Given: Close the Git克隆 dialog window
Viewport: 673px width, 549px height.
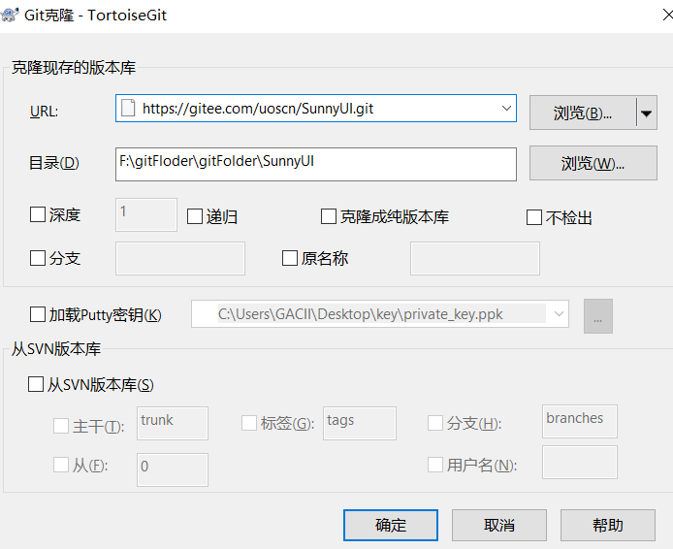Looking at the screenshot, I should coord(668,15).
